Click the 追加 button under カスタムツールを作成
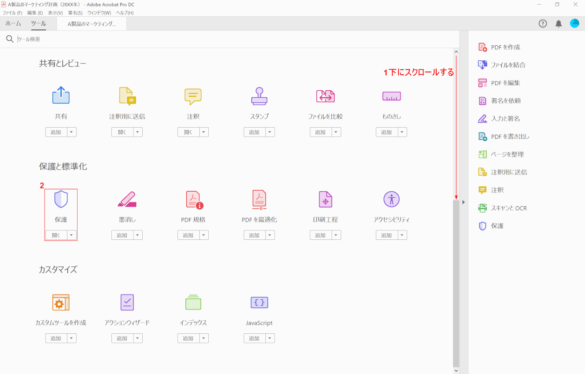 tap(56, 338)
